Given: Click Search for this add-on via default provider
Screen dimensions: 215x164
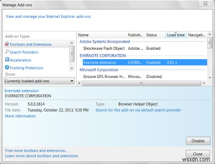Looking at the screenshot, I should pyautogui.click(x=138, y=110).
